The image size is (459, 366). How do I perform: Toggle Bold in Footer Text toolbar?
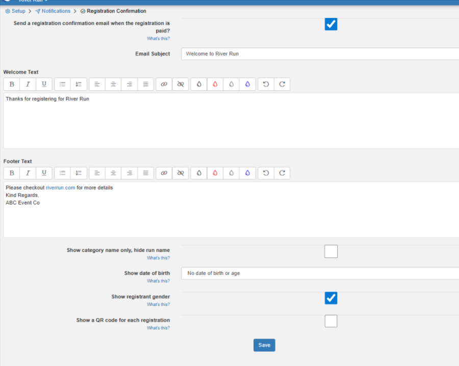coord(12,173)
